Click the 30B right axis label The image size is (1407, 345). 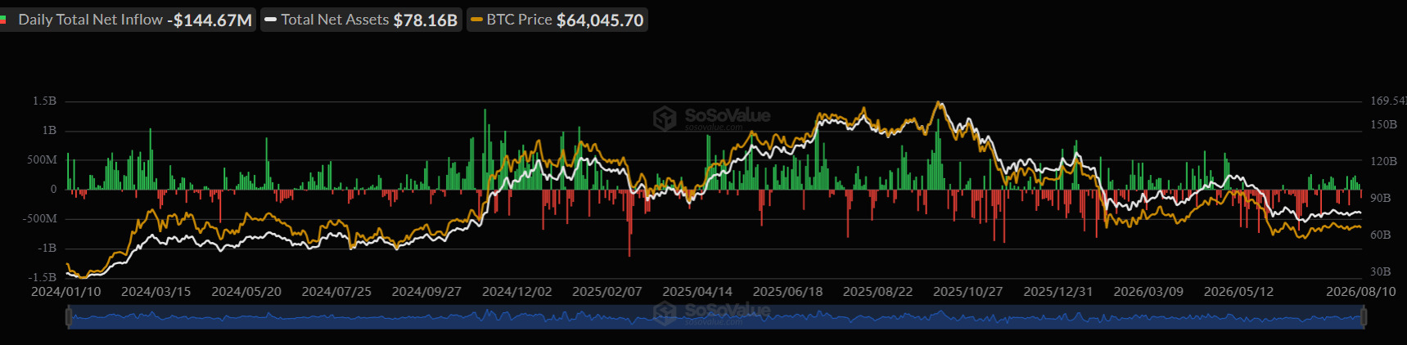point(1381,272)
